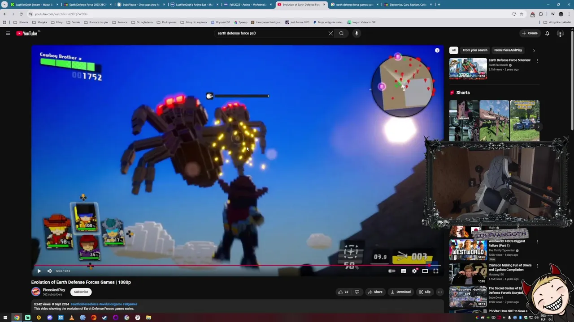
Task: Open File Explorer from taskbar
Action: (x=148, y=318)
